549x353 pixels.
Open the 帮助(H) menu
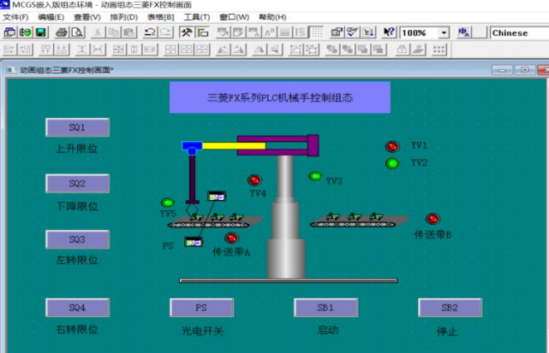(272, 17)
